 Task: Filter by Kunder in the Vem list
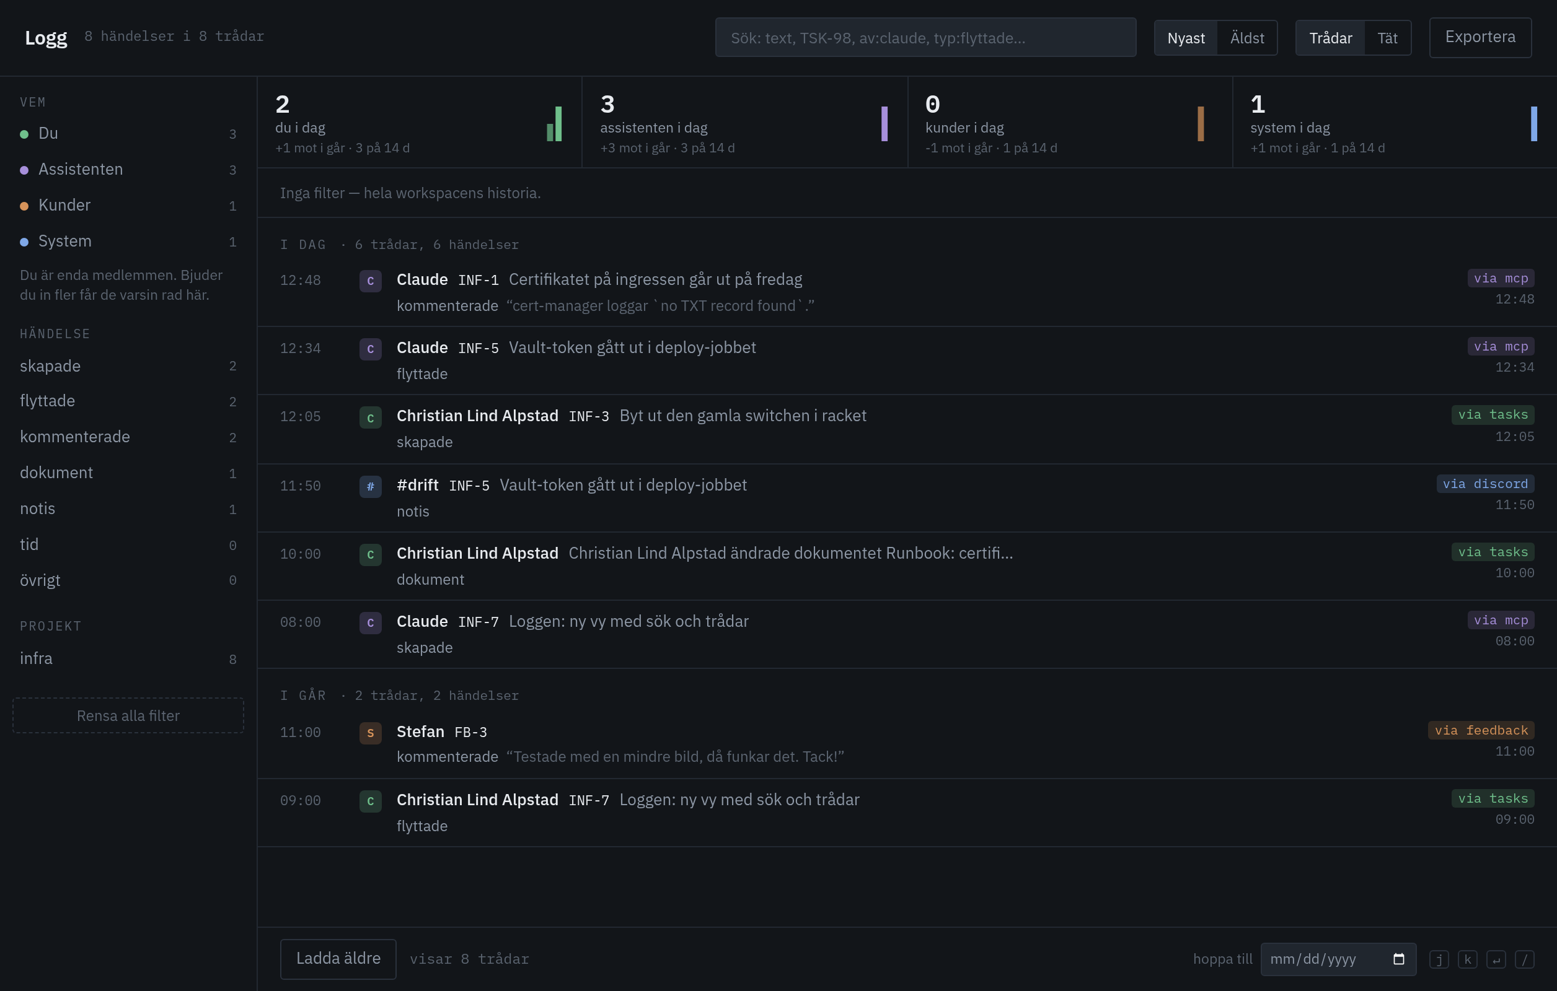(128, 206)
